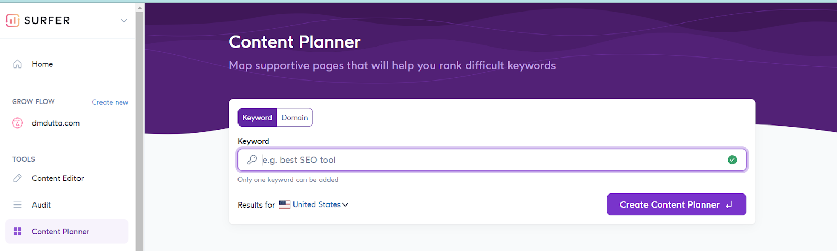Click the Create new Grow Flow link
This screenshot has width=837, height=251.
tap(110, 102)
